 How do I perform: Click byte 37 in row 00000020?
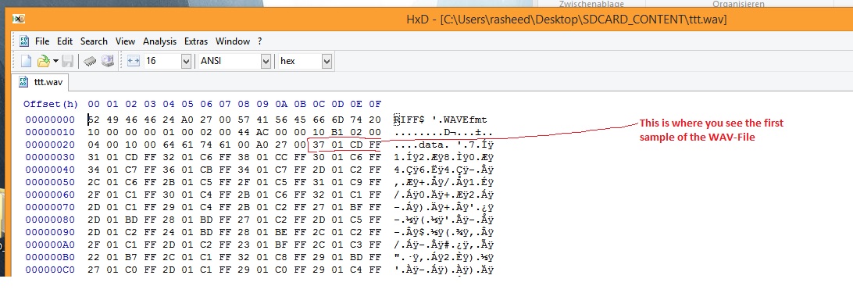318,145
